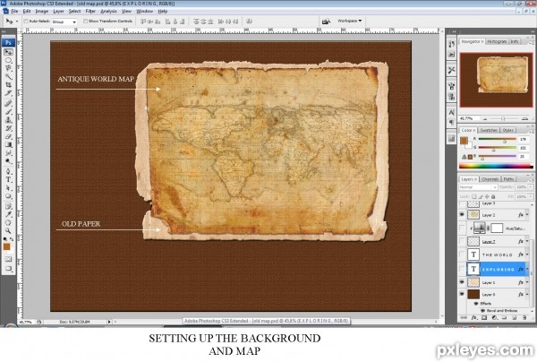537x362 pixels.
Task: Expand EXPLORING layer effects arrow
Action: (x=527, y=269)
